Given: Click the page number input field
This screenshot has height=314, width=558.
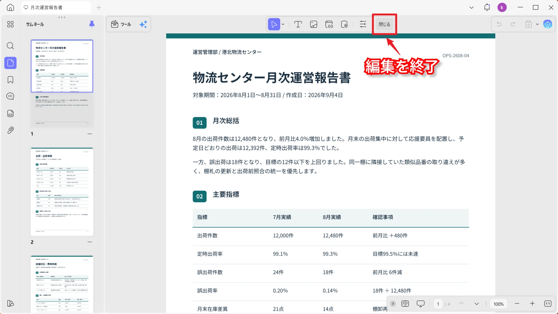Looking at the screenshot, I should [438, 304].
